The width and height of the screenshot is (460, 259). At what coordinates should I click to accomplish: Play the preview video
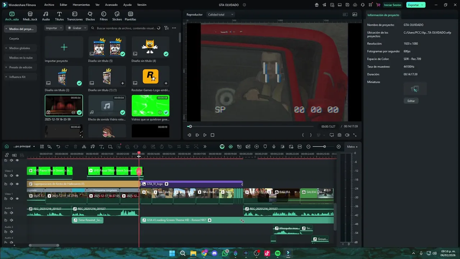[x=205, y=135]
